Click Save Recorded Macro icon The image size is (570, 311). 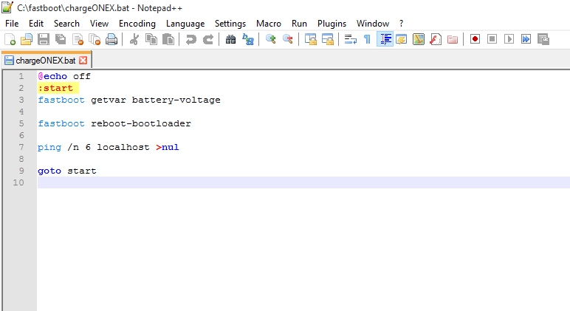(x=543, y=39)
